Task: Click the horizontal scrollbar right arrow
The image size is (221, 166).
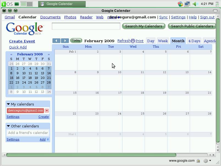Action: [x=214, y=155]
